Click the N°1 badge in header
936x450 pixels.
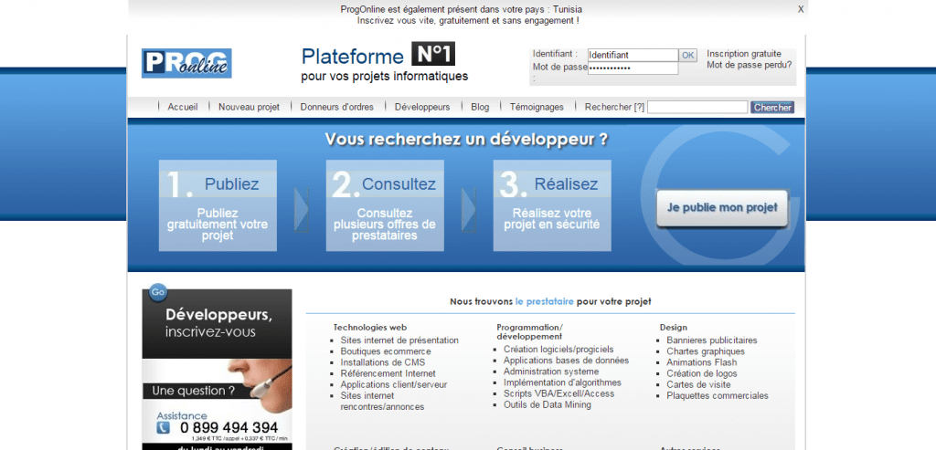(433, 54)
